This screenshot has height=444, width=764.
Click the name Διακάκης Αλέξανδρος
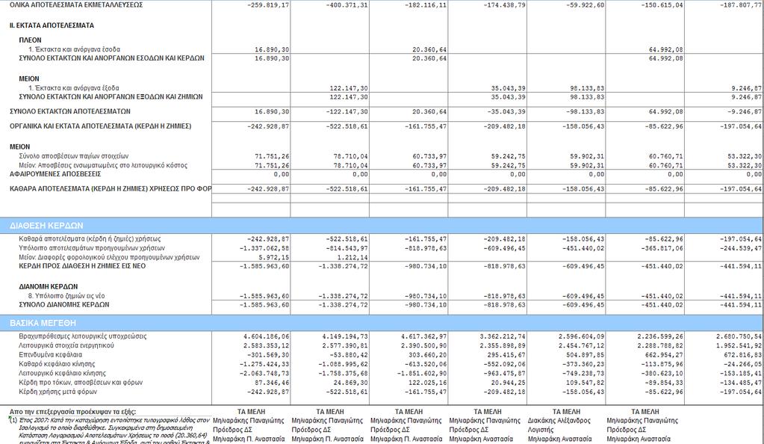coord(559,421)
